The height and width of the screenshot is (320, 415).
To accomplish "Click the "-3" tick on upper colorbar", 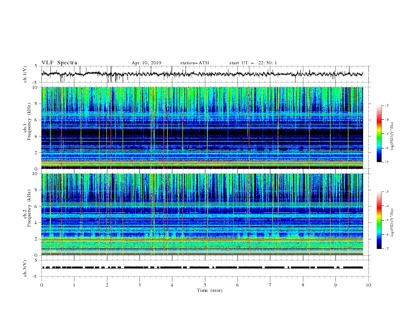I will pyautogui.click(x=387, y=105).
